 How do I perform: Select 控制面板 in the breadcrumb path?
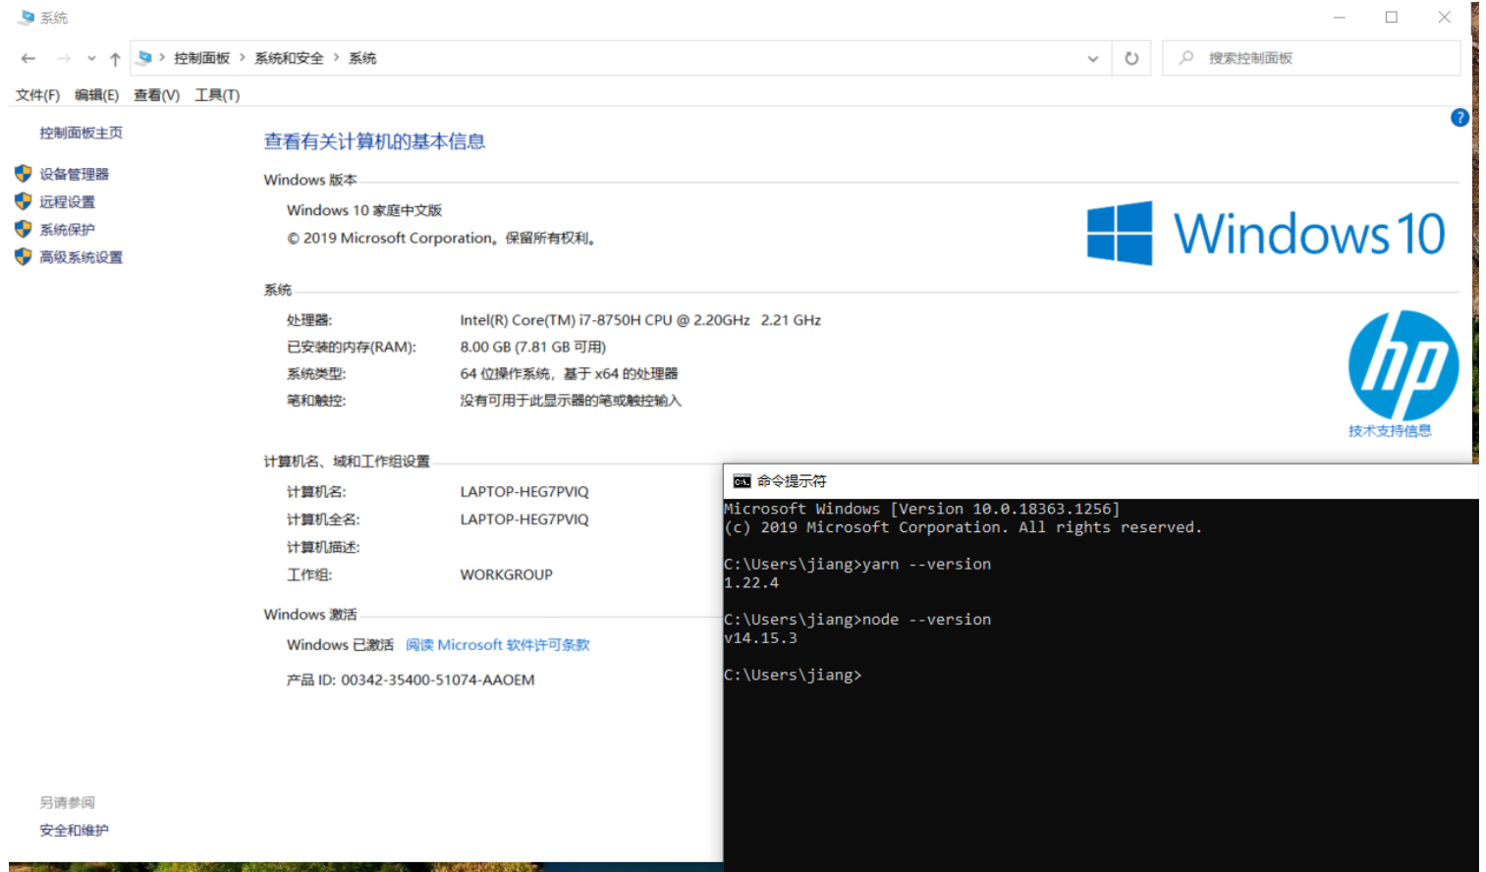pyautogui.click(x=201, y=58)
